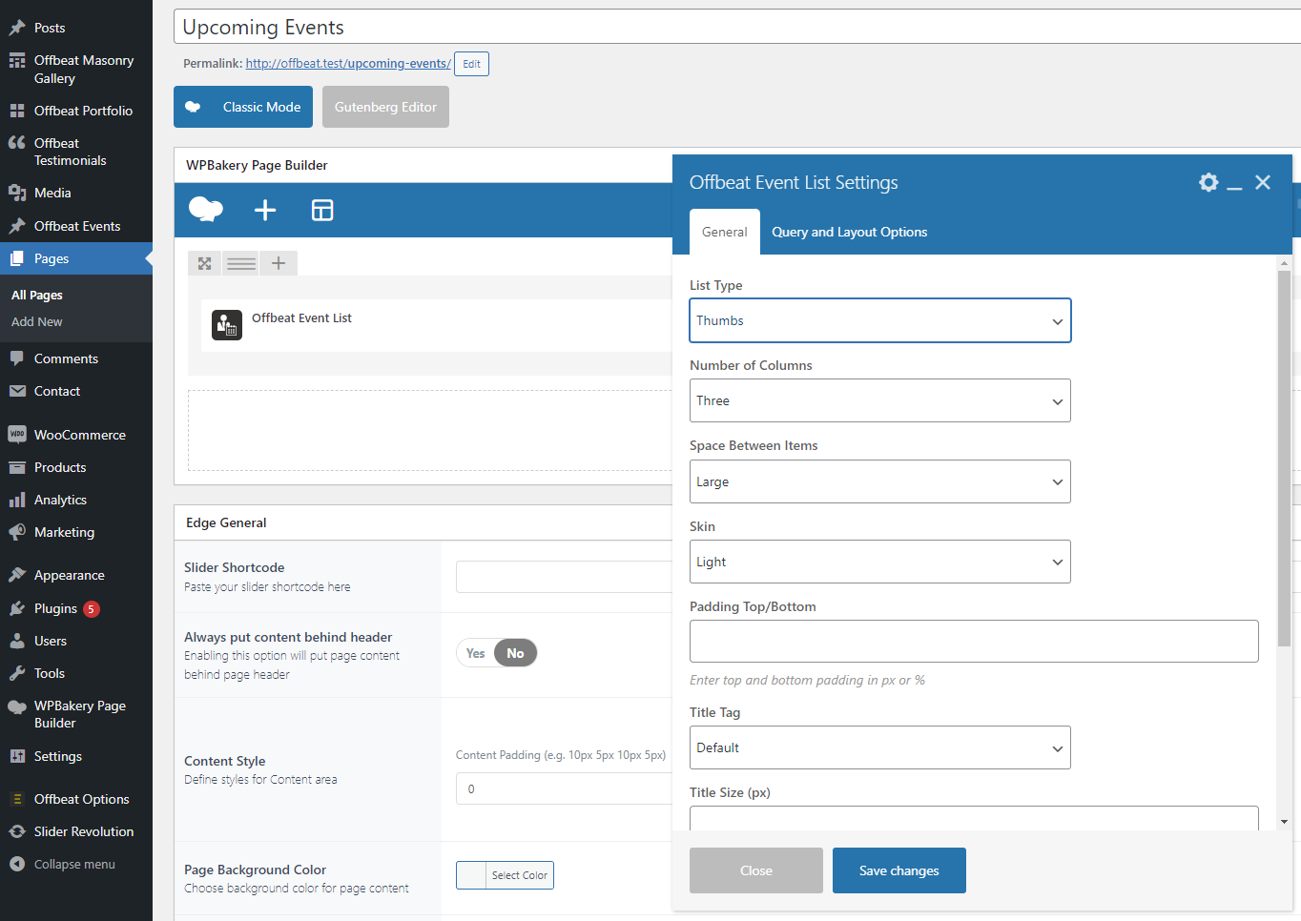The width and height of the screenshot is (1301, 921).
Task: Click row add column plus icon
Action: pyautogui.click(x=279, y=263)
